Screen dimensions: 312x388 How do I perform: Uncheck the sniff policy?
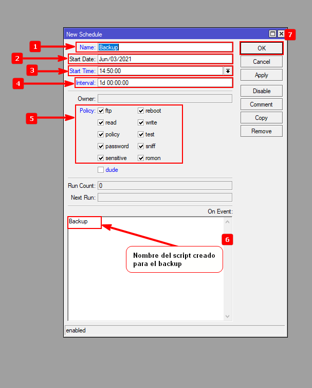141,146
